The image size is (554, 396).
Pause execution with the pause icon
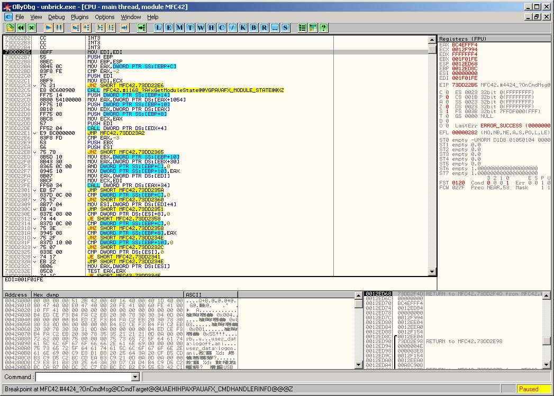point(59,28)
